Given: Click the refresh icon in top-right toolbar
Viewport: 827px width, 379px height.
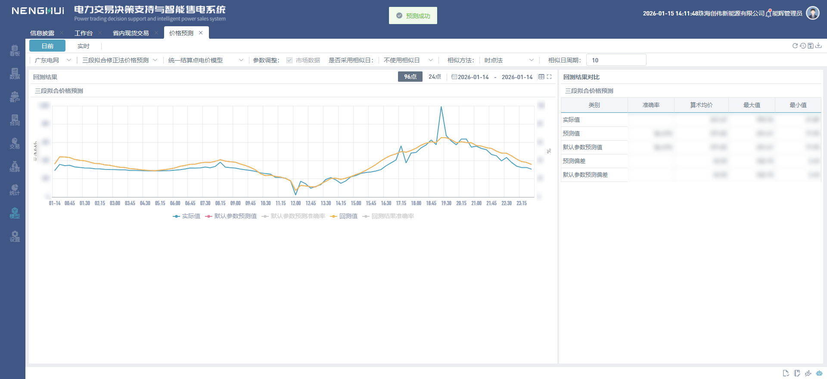Looking at the screenshot, I should click(x=795, y=46).
